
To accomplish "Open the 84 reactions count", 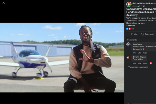I will [133, 29].
